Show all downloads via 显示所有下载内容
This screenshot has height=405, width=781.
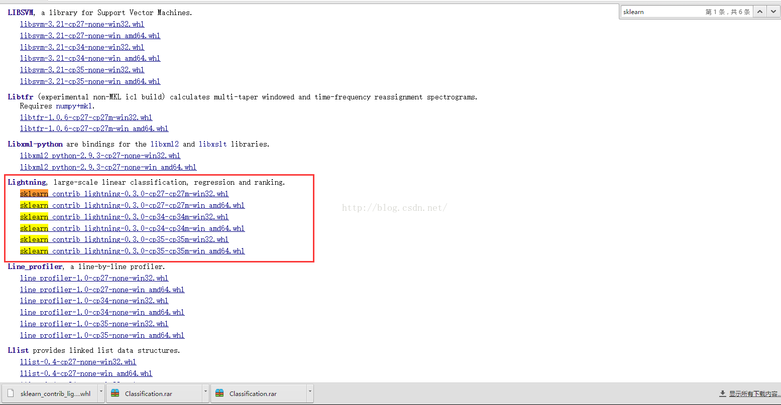tap(754, 394)
